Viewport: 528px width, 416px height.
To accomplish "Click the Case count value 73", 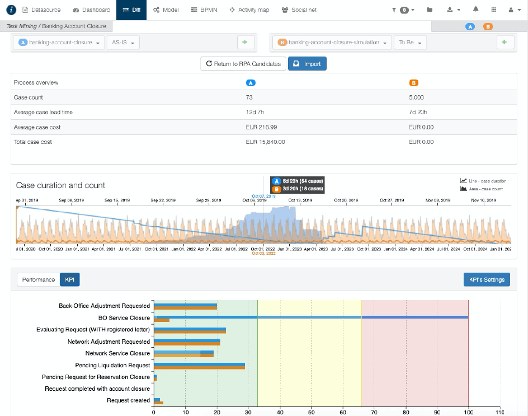I will [249, 97].
